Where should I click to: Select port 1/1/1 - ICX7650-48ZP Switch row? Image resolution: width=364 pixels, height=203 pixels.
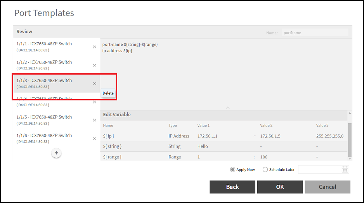pyautogui.click(x=56, y=46)
